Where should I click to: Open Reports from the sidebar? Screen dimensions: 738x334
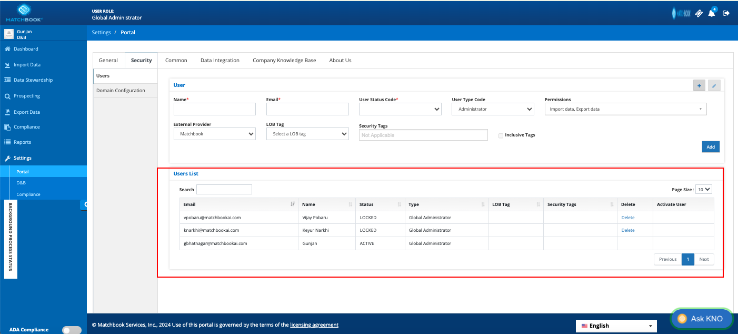pyautogui.click(x=22, y=142)
